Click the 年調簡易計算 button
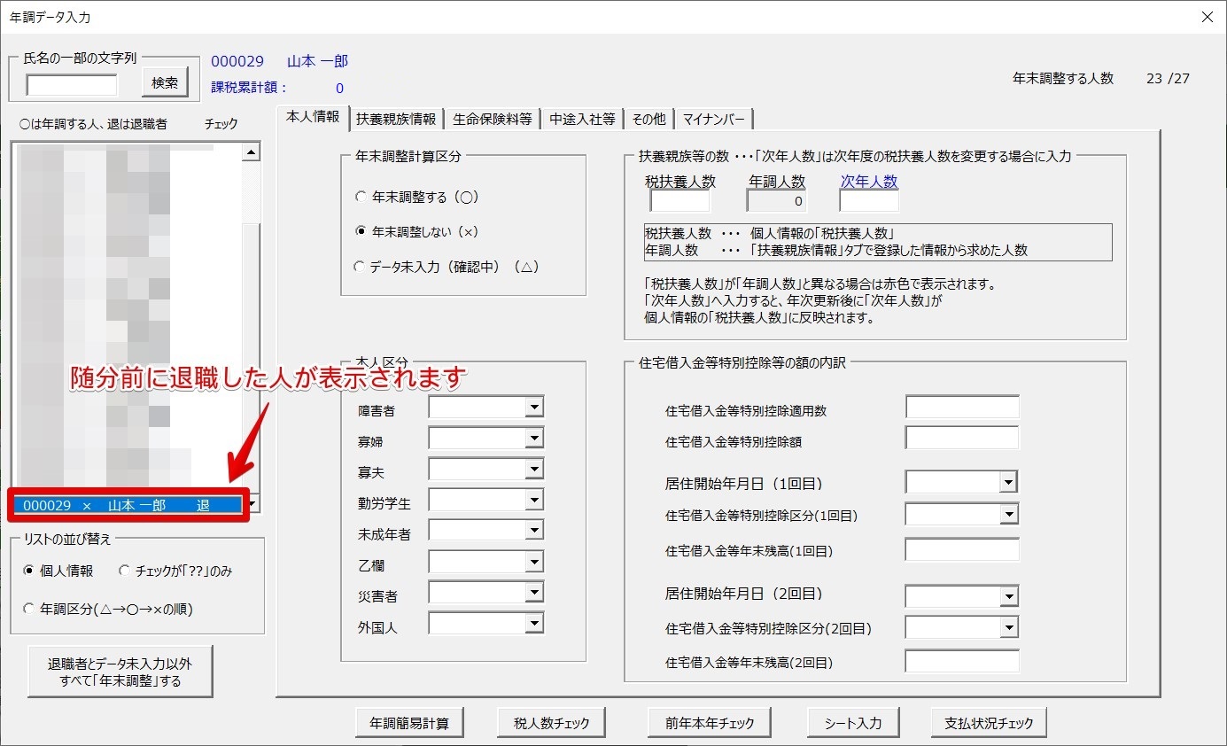Screen dimensions: 1227x746 pos(409,723)
